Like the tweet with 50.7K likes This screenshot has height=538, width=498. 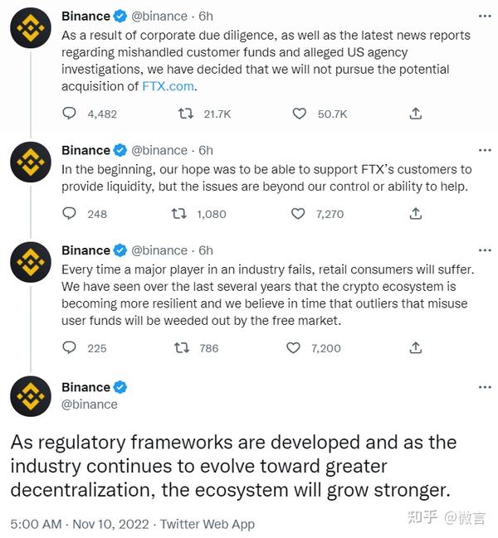(299, 114)
